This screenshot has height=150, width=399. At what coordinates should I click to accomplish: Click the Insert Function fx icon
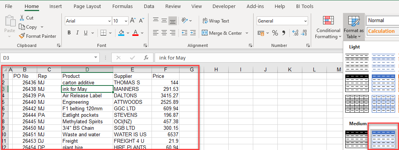[146, 58]
